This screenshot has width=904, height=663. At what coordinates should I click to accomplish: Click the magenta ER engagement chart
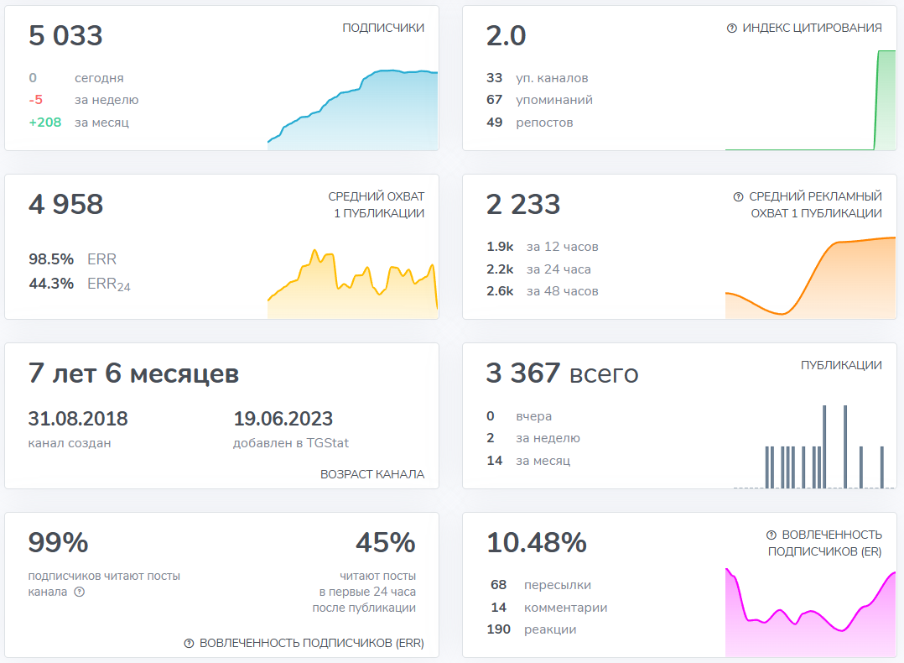[x=810, y=614]
